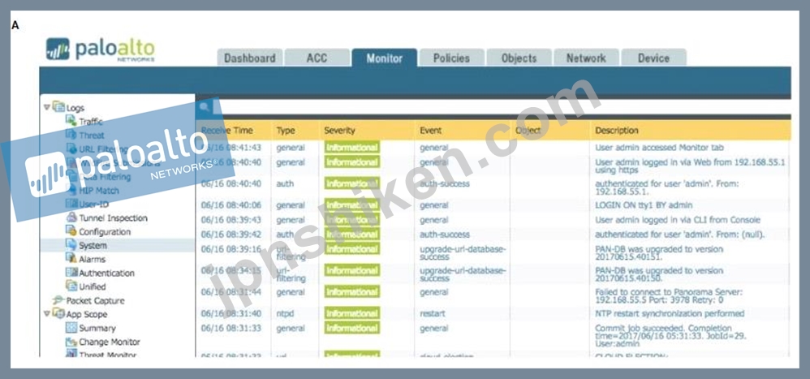Sort by Event column header
Image resolution: width=810 pixels, height=379 pixels.
(431, 131)
